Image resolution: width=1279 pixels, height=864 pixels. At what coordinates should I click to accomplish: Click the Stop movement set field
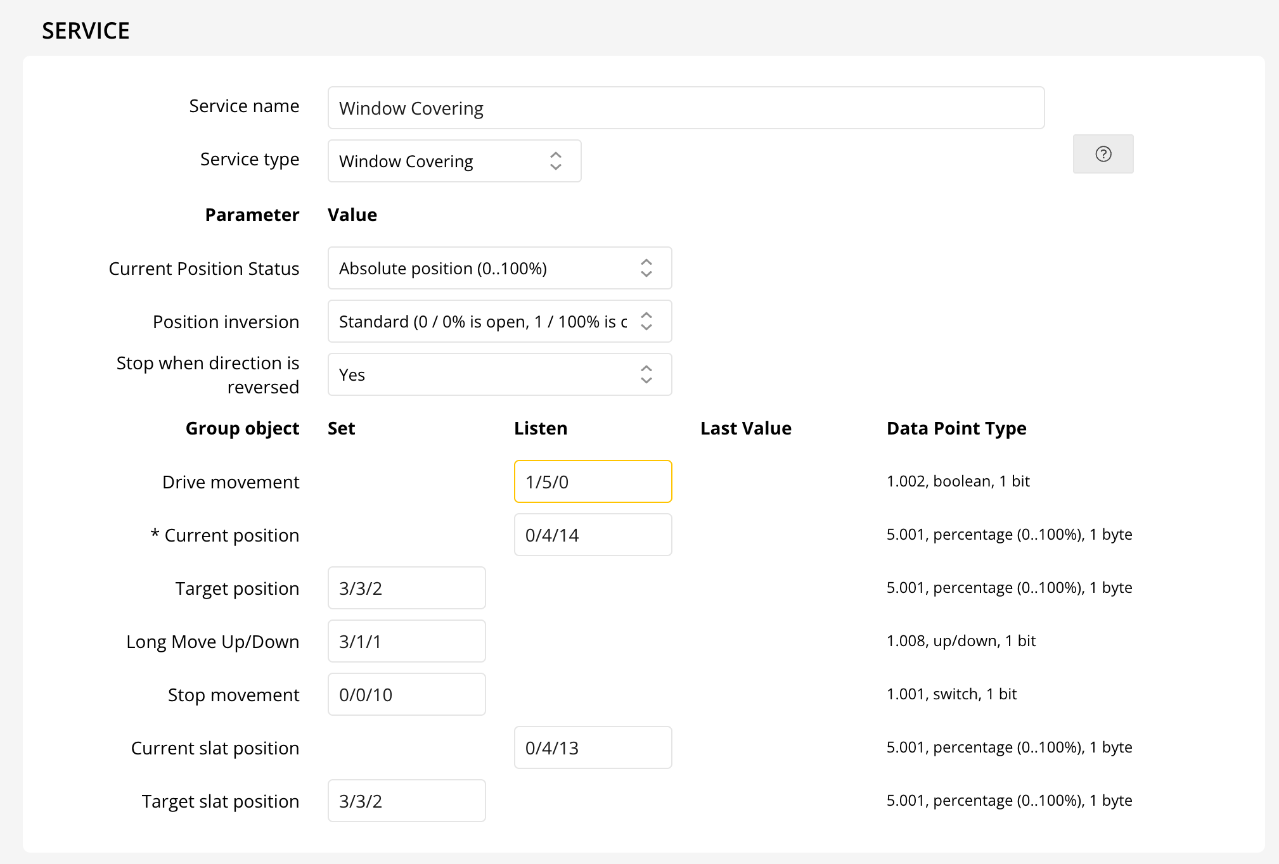point(406,694)
